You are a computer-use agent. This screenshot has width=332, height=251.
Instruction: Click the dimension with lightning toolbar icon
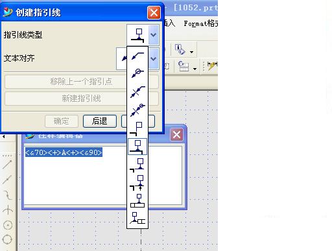click(212, 66)
